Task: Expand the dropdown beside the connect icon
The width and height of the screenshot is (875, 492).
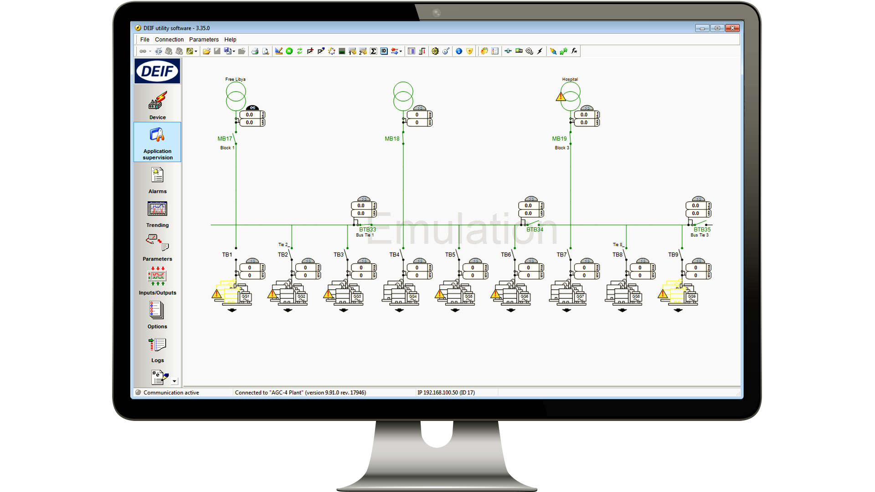Action: point(150,51)
